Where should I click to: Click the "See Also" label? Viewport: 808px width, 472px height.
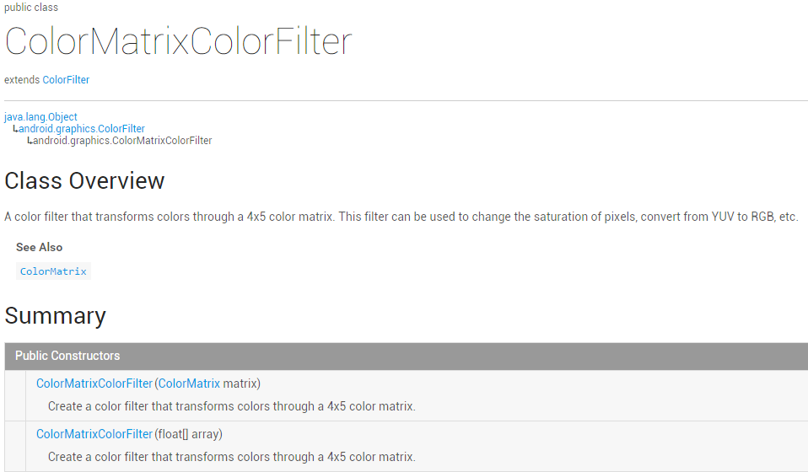[x=39, y=247]
